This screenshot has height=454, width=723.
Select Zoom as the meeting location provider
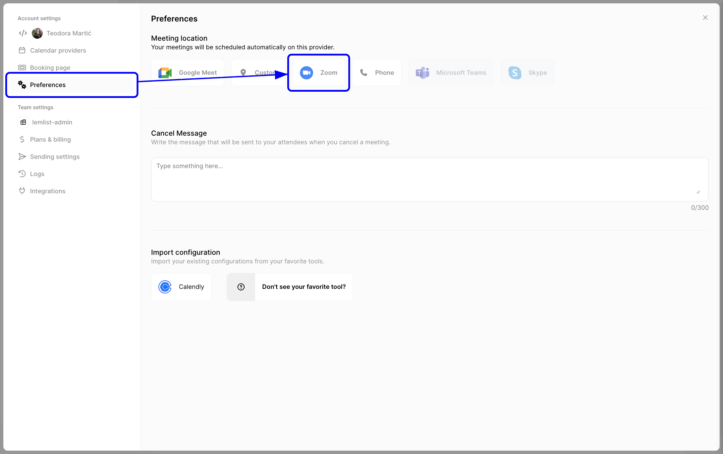pos(318,72)
